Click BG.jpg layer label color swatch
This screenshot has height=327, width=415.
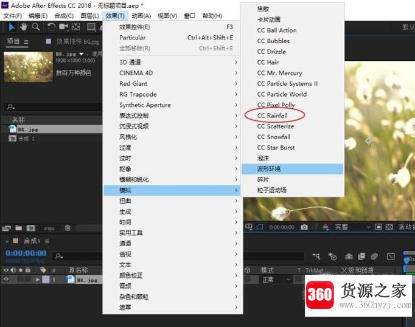[46, 279]
